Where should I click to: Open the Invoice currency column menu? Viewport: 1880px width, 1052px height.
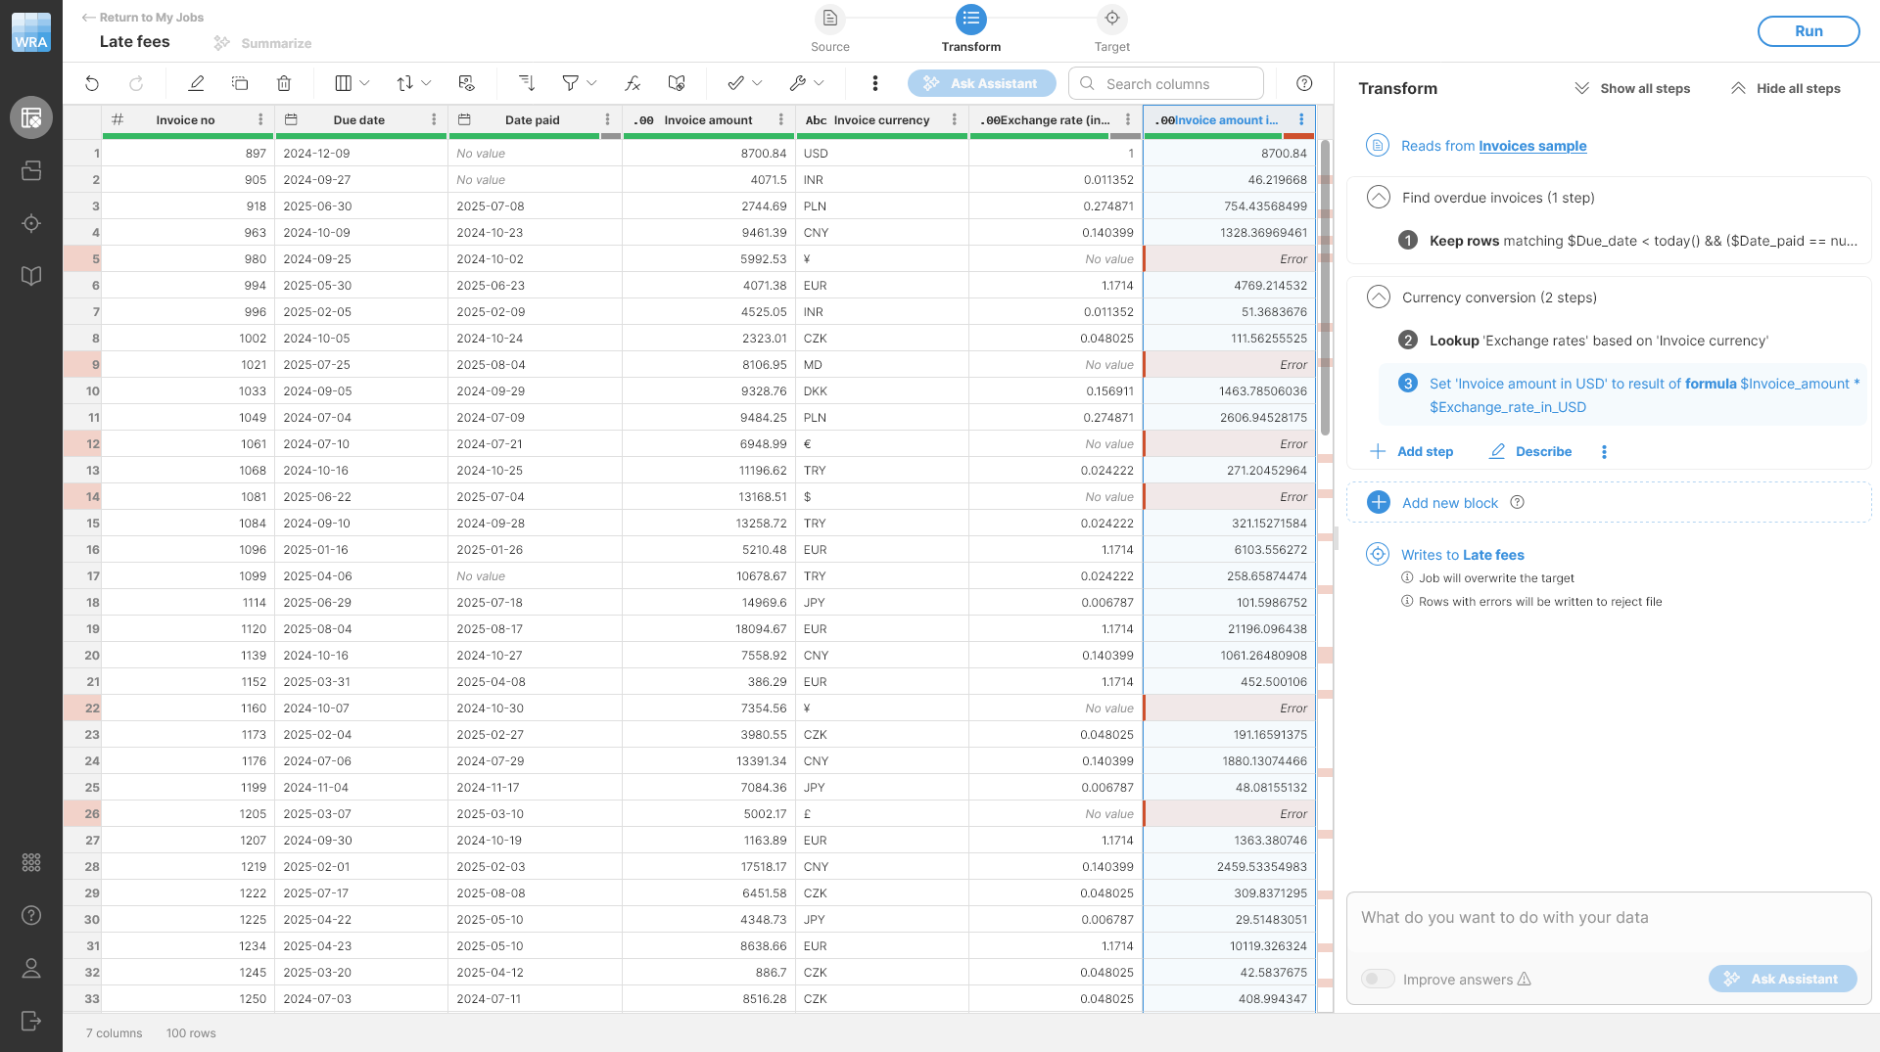pyautogui.click(x=955, y=120)
